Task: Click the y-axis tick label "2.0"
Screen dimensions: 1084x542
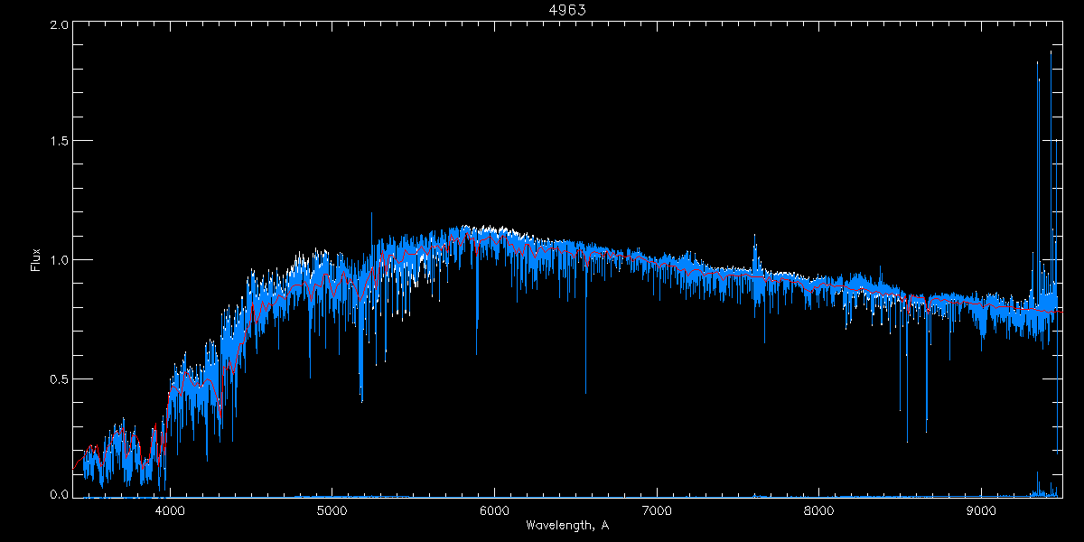Action: coord(59,26)
